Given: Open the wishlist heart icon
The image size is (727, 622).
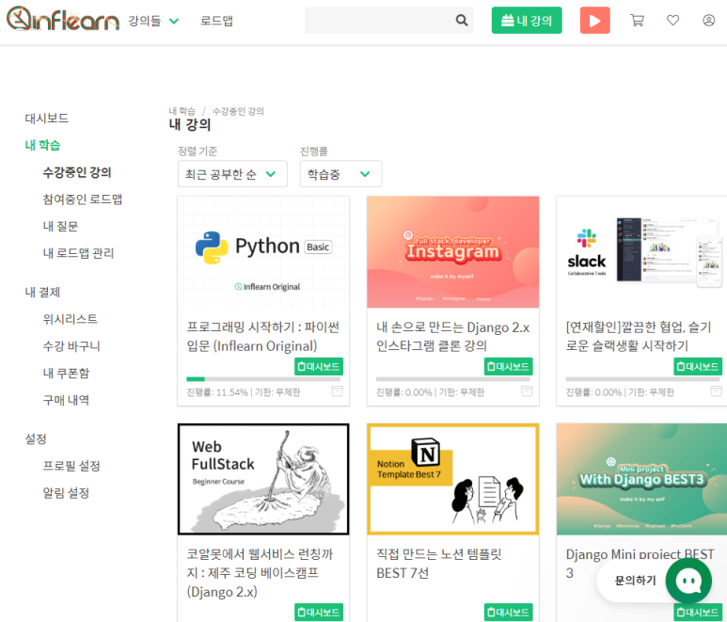Looking at the screenshot, I should click(x=672, y=20).
